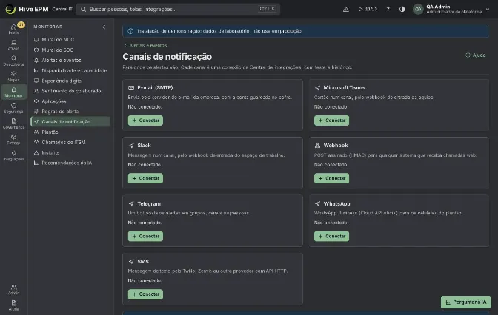Open the question mark help icon

[388, 9]
